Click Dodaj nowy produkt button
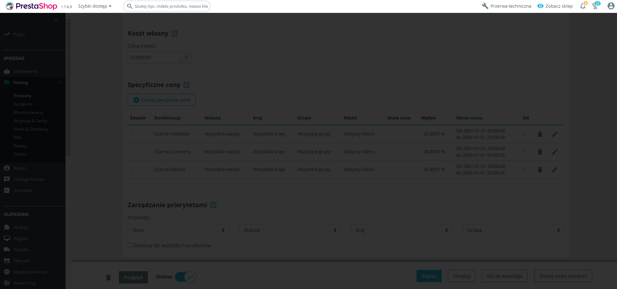This screenshot has width=617, height=289. click(x=563, y=276)
